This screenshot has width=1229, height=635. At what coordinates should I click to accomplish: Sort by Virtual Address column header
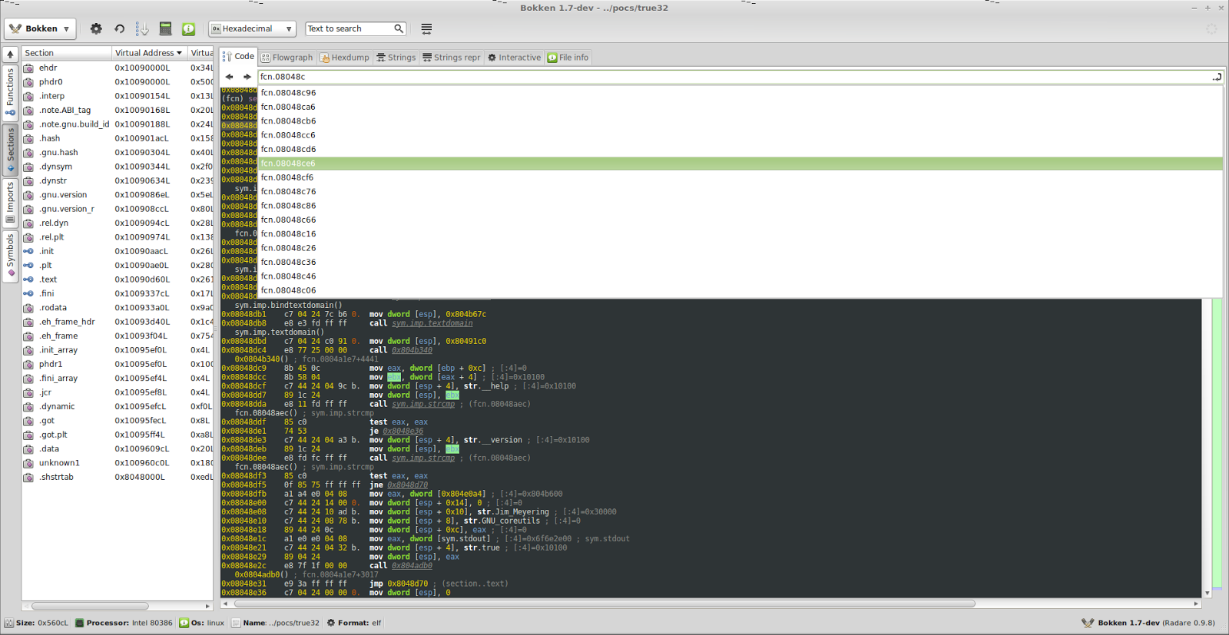(149, 53)
